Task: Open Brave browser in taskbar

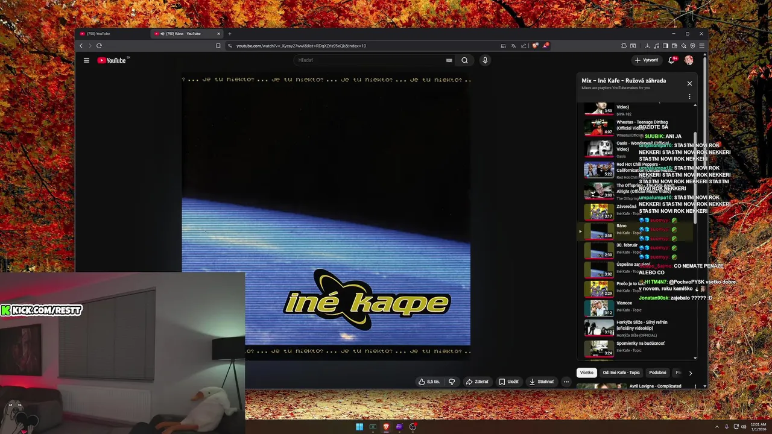Action: pyautogui.click(x=386, y=427)
